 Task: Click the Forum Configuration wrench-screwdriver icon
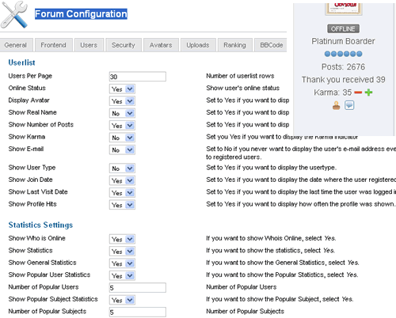click(x=14, y=15)
